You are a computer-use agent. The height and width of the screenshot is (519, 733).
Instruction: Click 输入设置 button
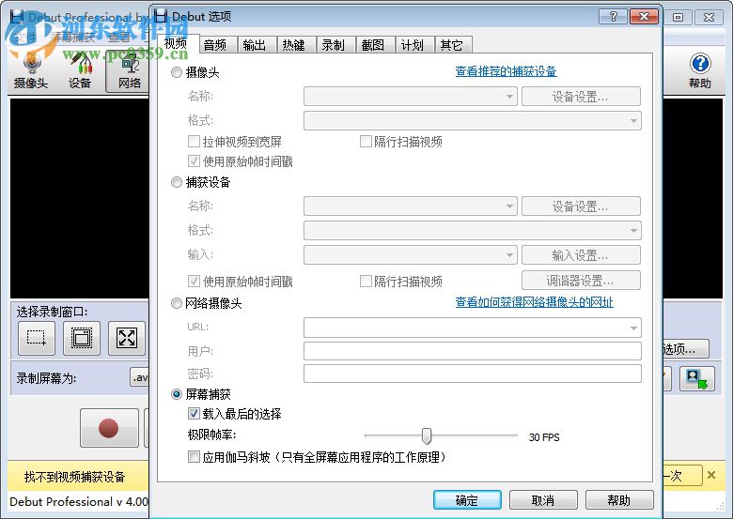click(x=581, y=255)
